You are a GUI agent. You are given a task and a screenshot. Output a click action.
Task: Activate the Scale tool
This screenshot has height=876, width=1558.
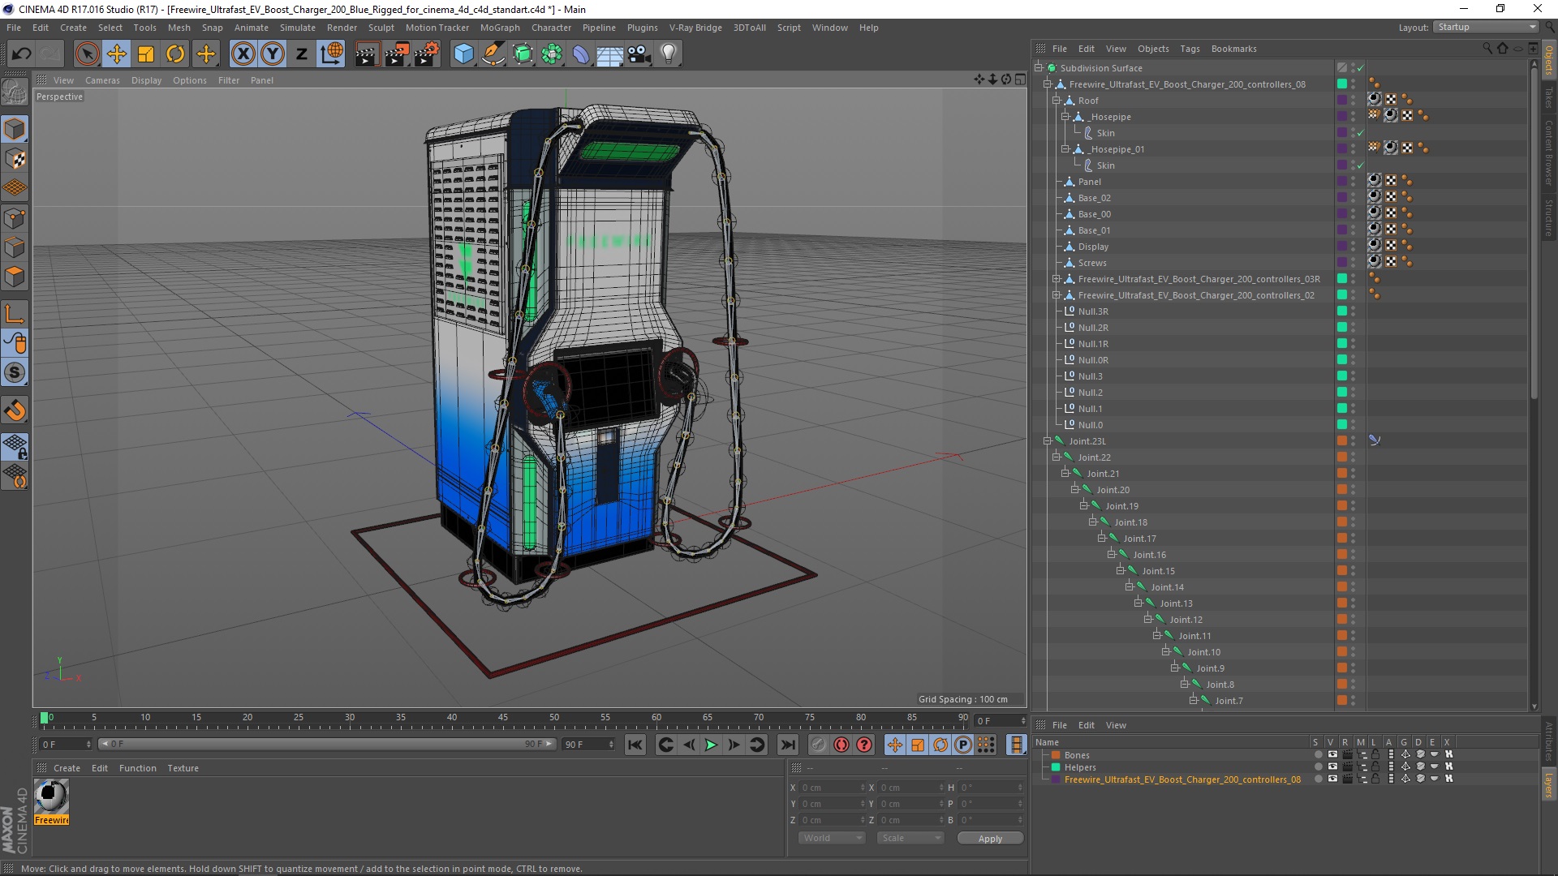pos(146,54)
